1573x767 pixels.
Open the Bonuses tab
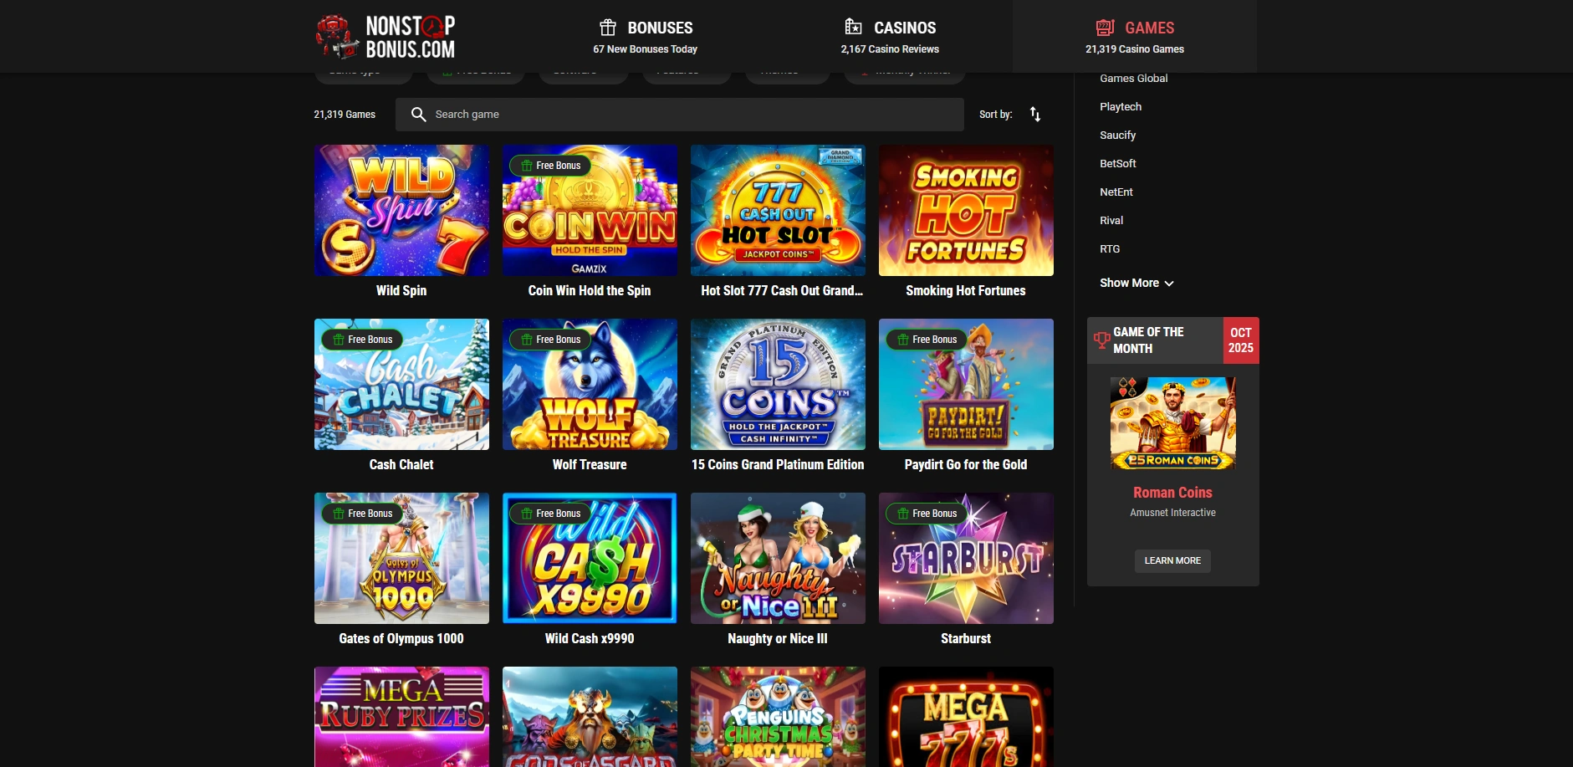coord(646,36)
